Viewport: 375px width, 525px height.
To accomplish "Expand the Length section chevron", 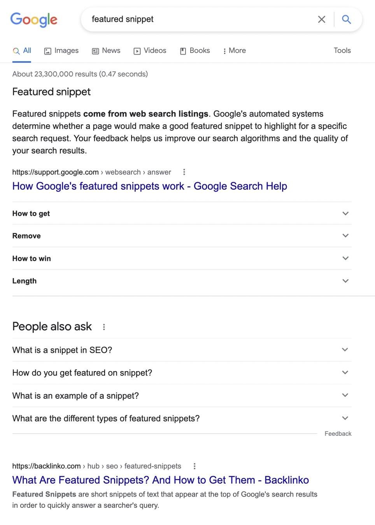I will 345,280.
